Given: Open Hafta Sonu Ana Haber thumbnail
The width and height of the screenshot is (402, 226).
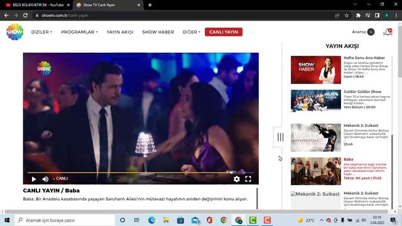Looking at the screenshot, I should pyautogui.click(x=316, y=70).
